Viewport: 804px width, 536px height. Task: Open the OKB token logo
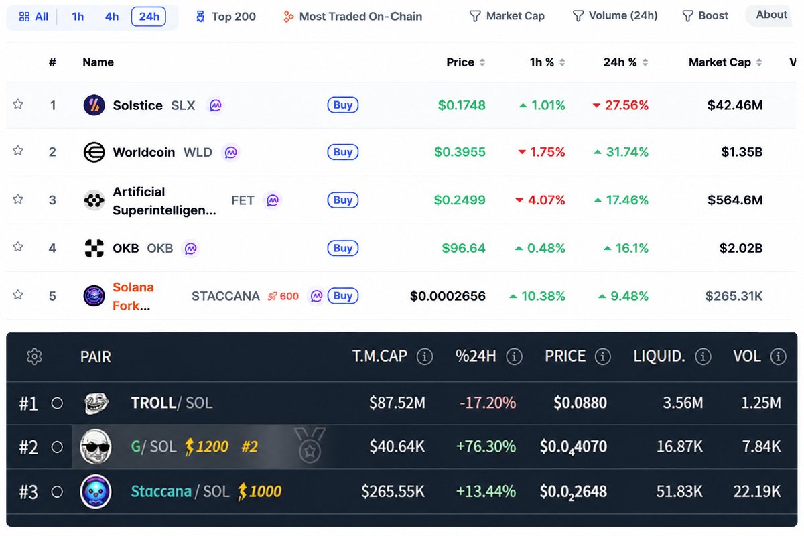[94, 248]
